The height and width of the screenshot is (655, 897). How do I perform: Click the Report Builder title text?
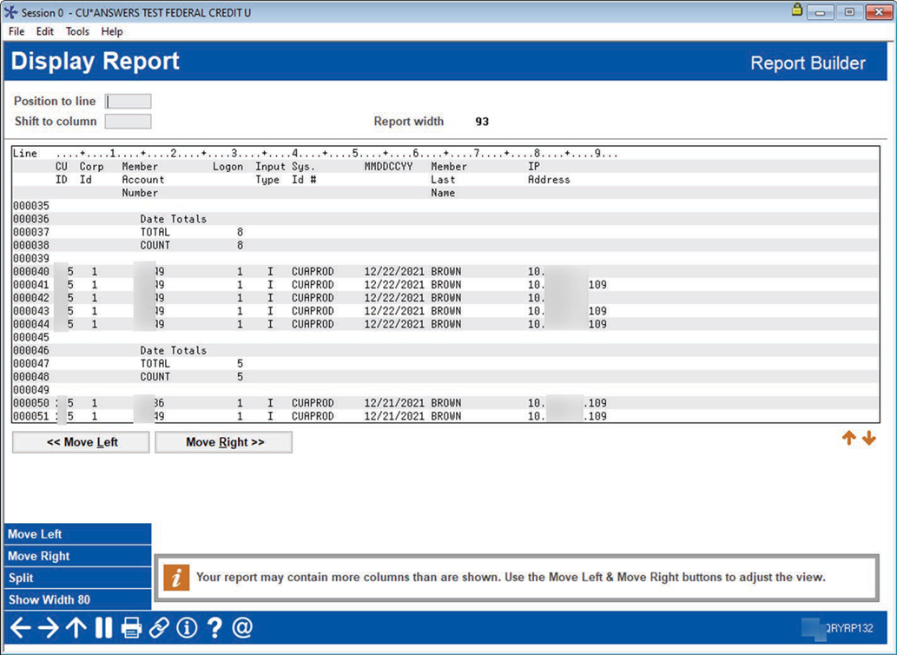(x=808, y=63)
